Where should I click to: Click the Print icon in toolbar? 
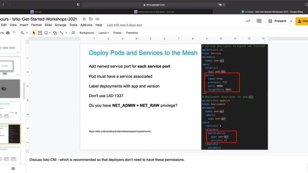8,33
